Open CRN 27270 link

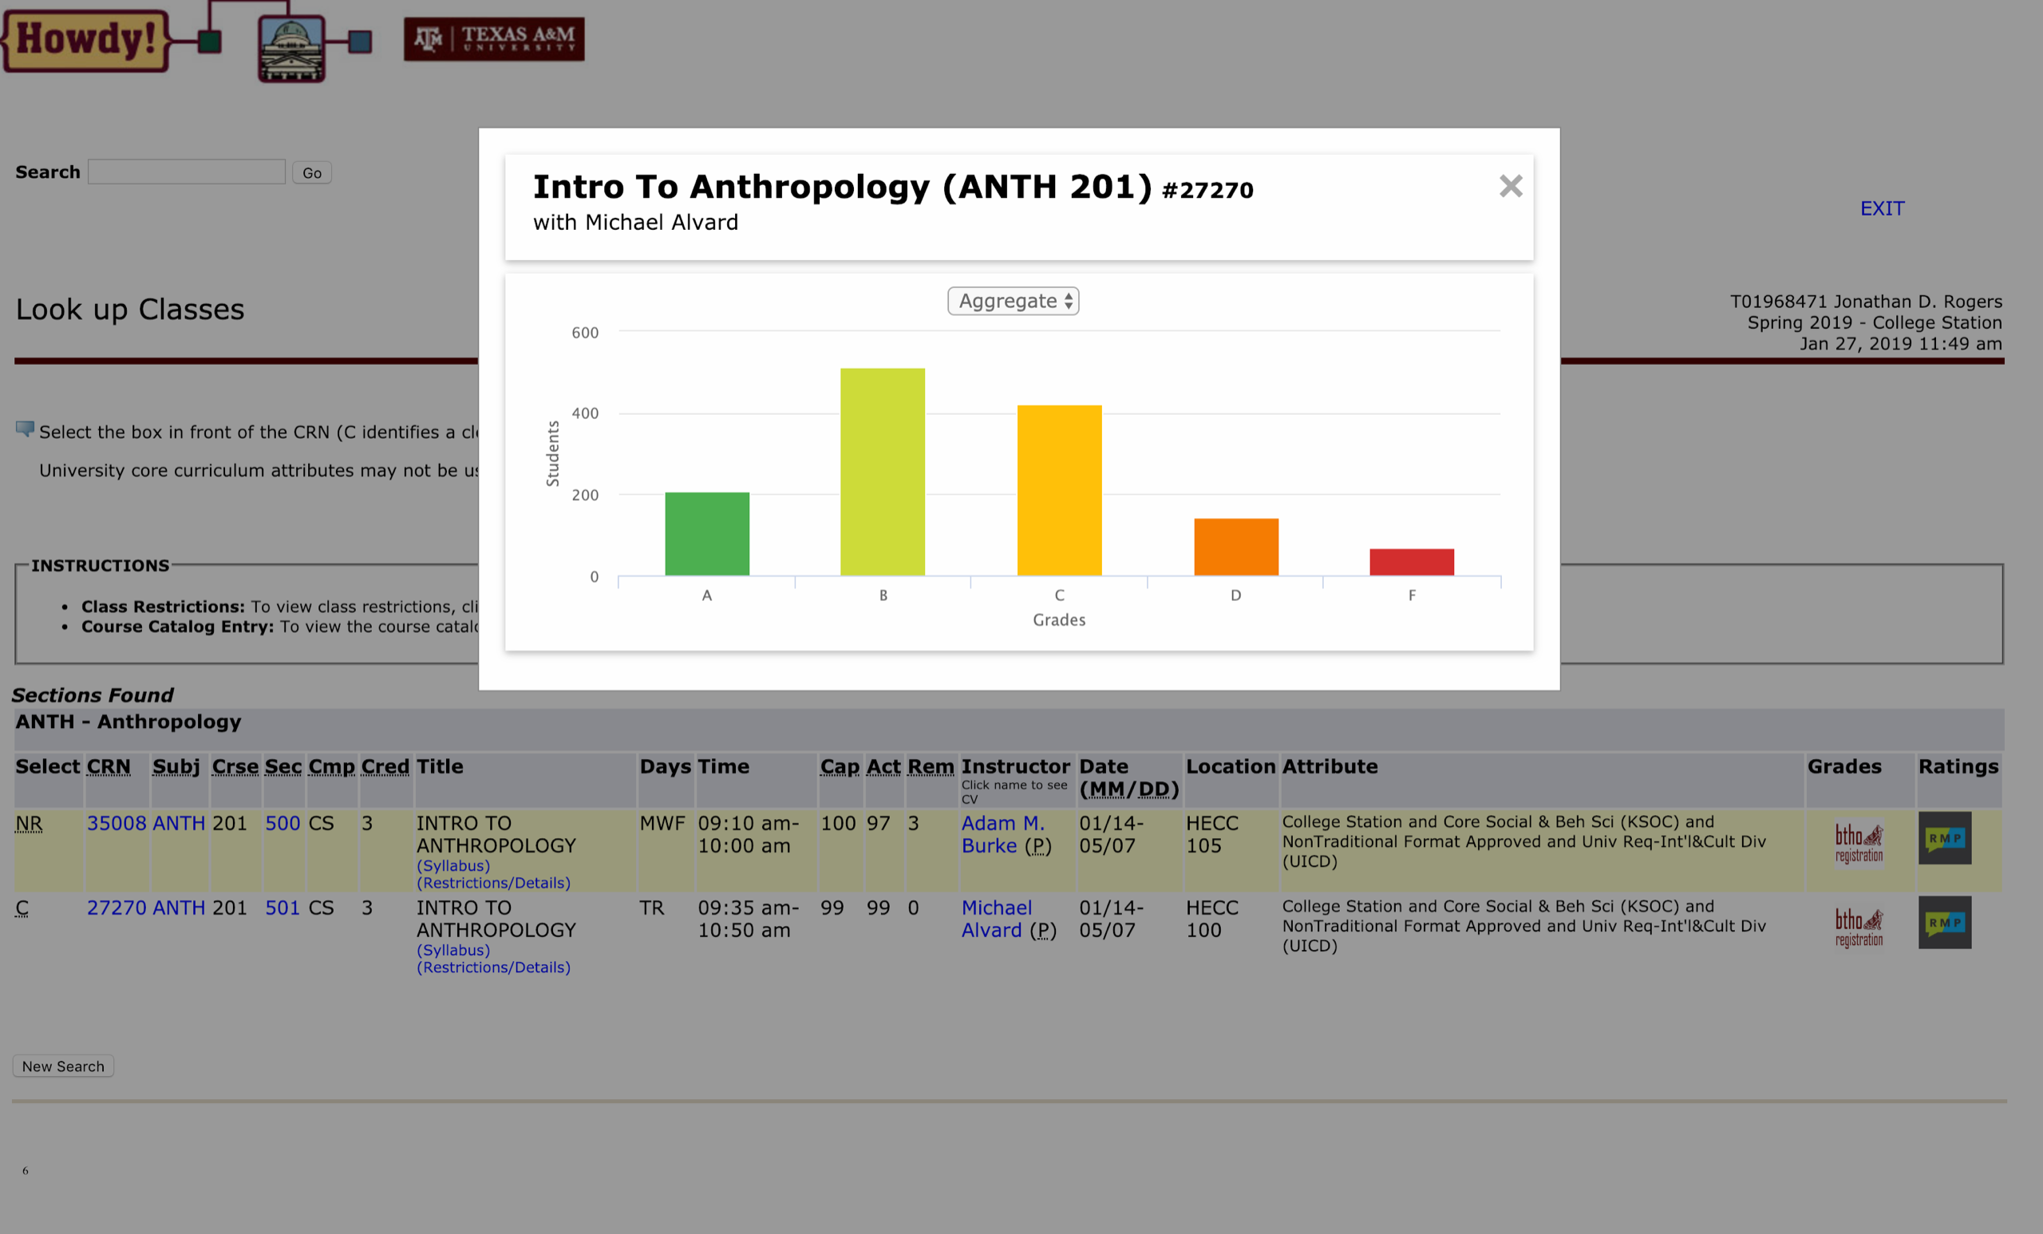point(116,908)
